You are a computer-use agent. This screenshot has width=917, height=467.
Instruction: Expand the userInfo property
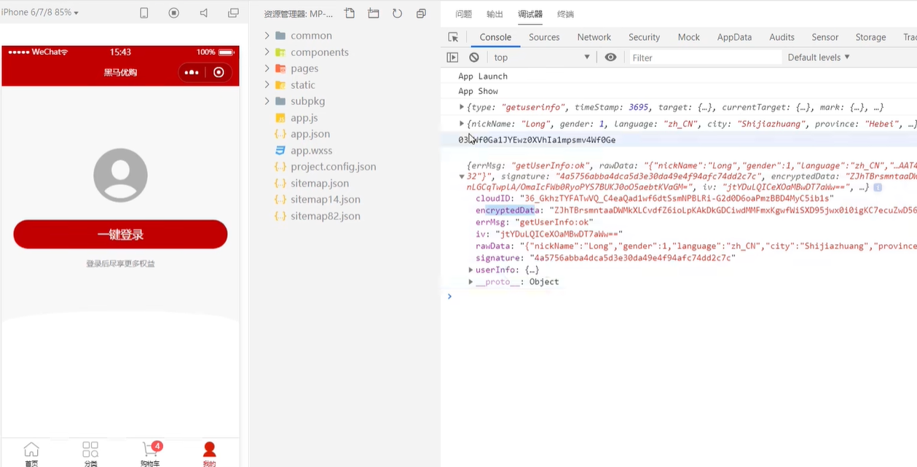coord(471,270)
